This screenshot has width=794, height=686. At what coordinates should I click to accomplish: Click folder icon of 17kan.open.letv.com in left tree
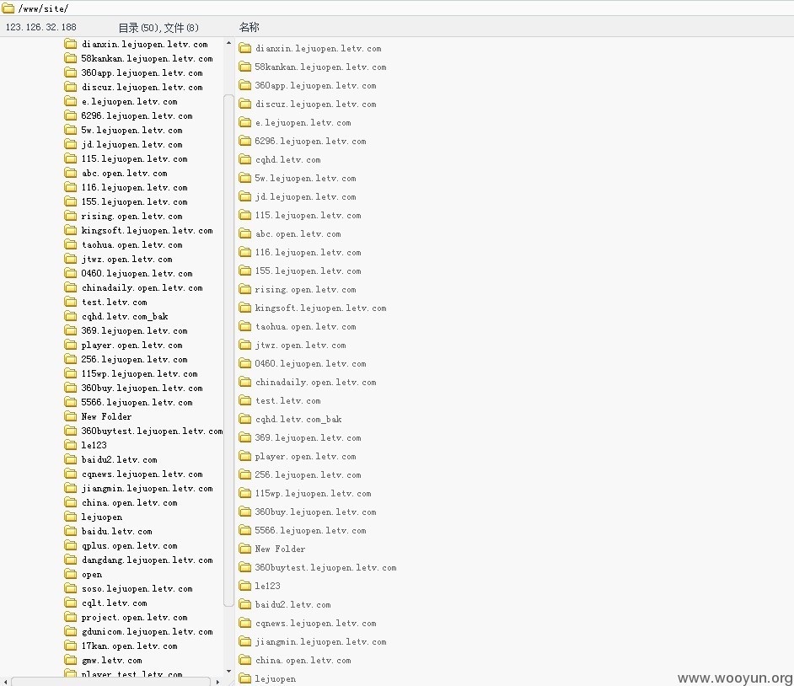[71, 646]
